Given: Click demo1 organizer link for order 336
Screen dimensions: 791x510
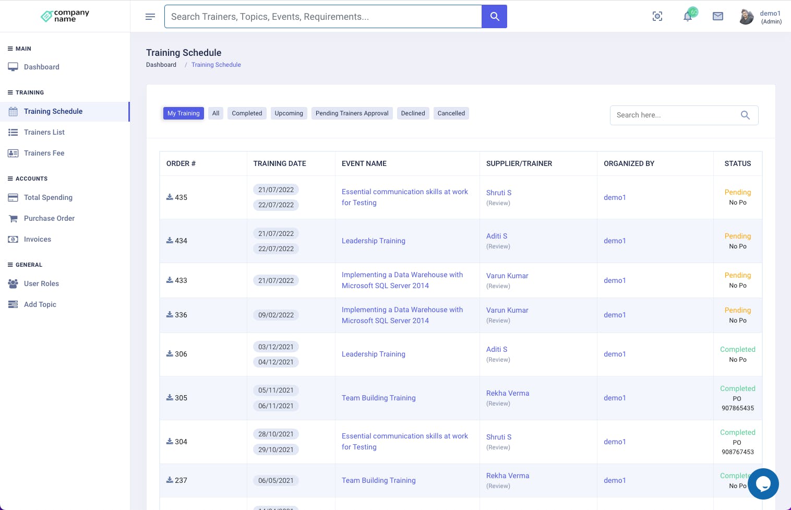Looking at the screenshot, I should pyautogui.click(x=615, y=315).
